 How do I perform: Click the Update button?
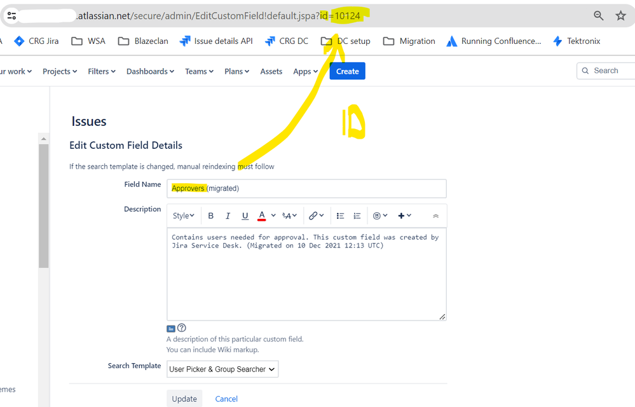tap(184, 398)
